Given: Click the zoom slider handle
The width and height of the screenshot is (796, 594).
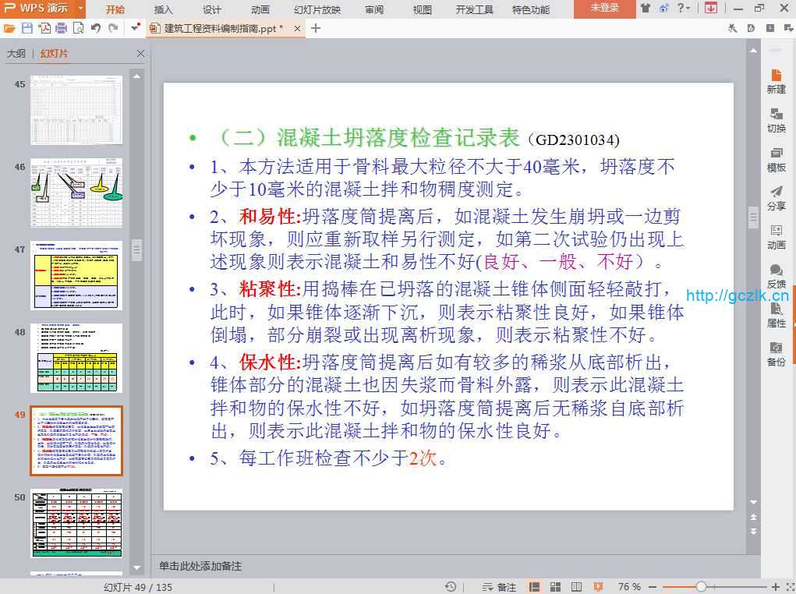Looking at the screenshot, I should (x=701, y=586).
